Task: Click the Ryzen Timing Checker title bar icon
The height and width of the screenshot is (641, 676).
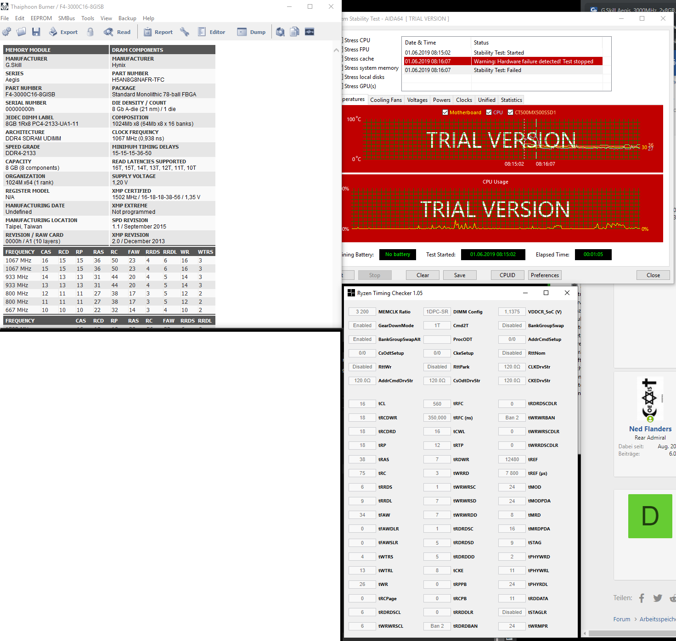Action: pyautogui.click(x=351, y=293)
